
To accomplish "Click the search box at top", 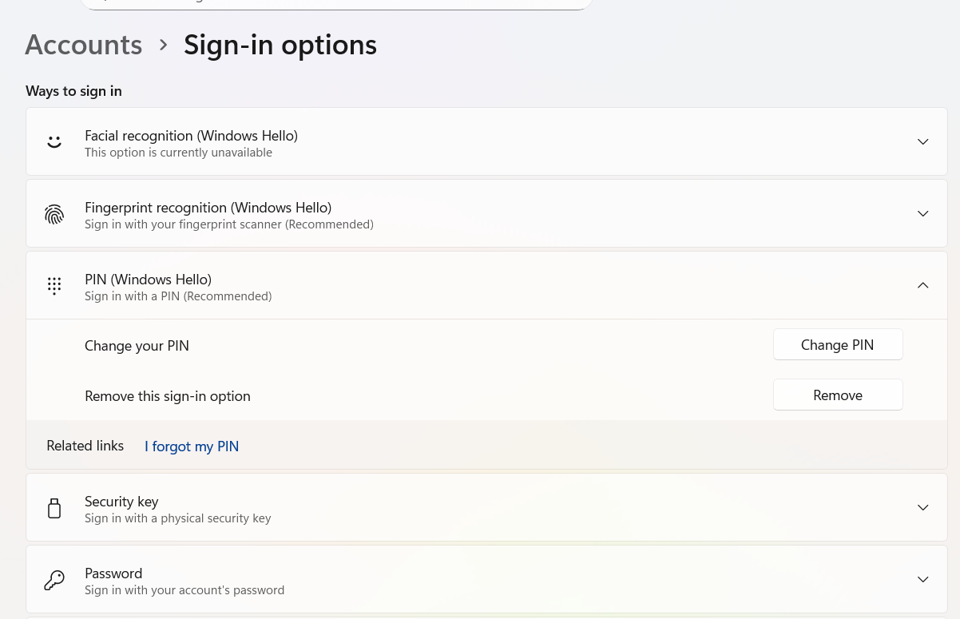I will pyautogui.click(x=335, y=3).
